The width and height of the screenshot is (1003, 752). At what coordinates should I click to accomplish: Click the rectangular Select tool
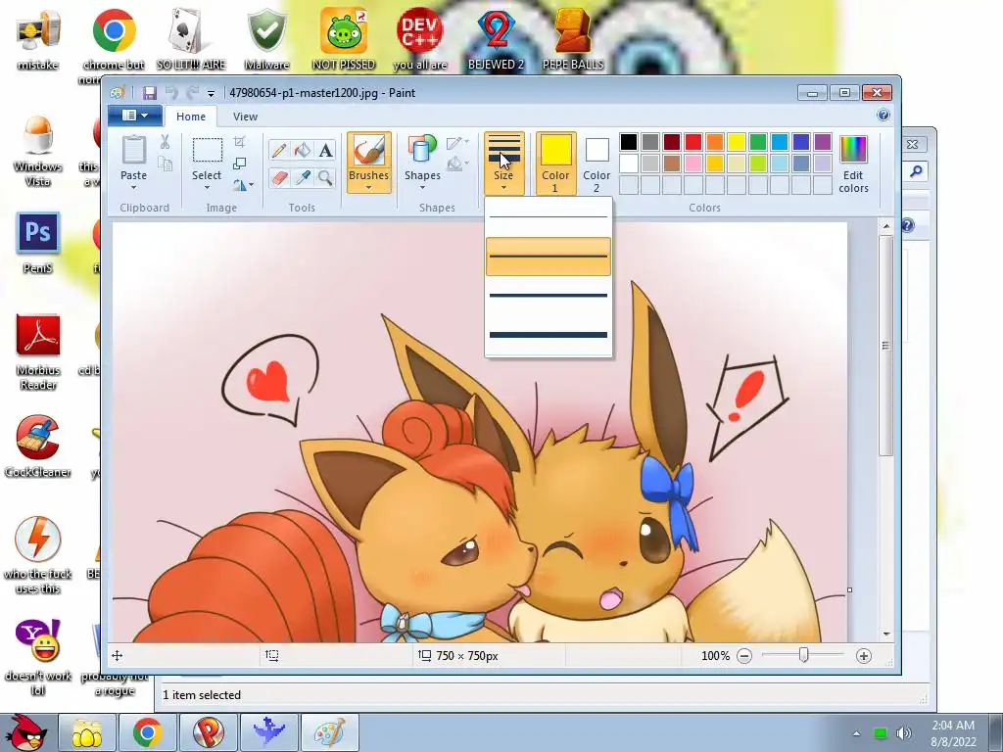click(x=208, y=150)
